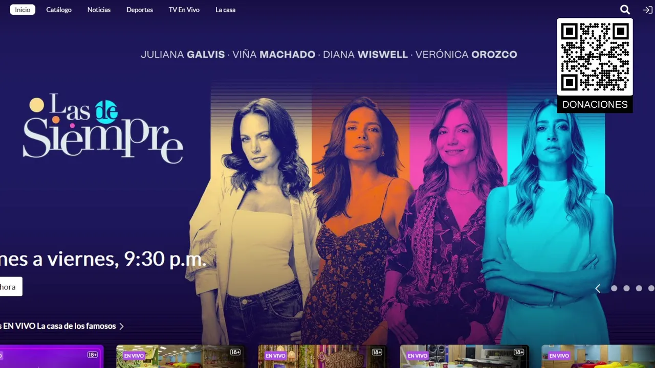The image size is (655, 368).
Task: Click EN VIVO badge on second thumbnail
Action: click(x=134, y=356)
